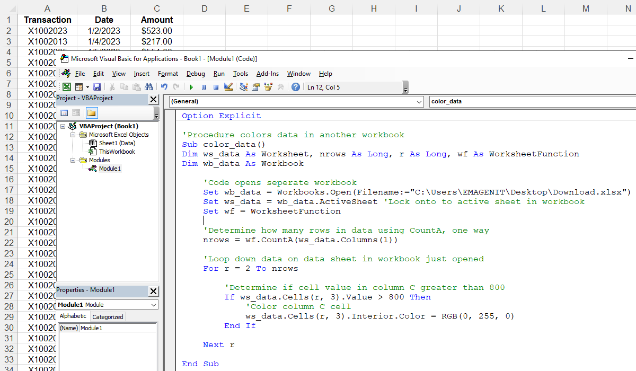Select Excel column D header
This screenshot has height=371, width=636.
tap(204, 8)
